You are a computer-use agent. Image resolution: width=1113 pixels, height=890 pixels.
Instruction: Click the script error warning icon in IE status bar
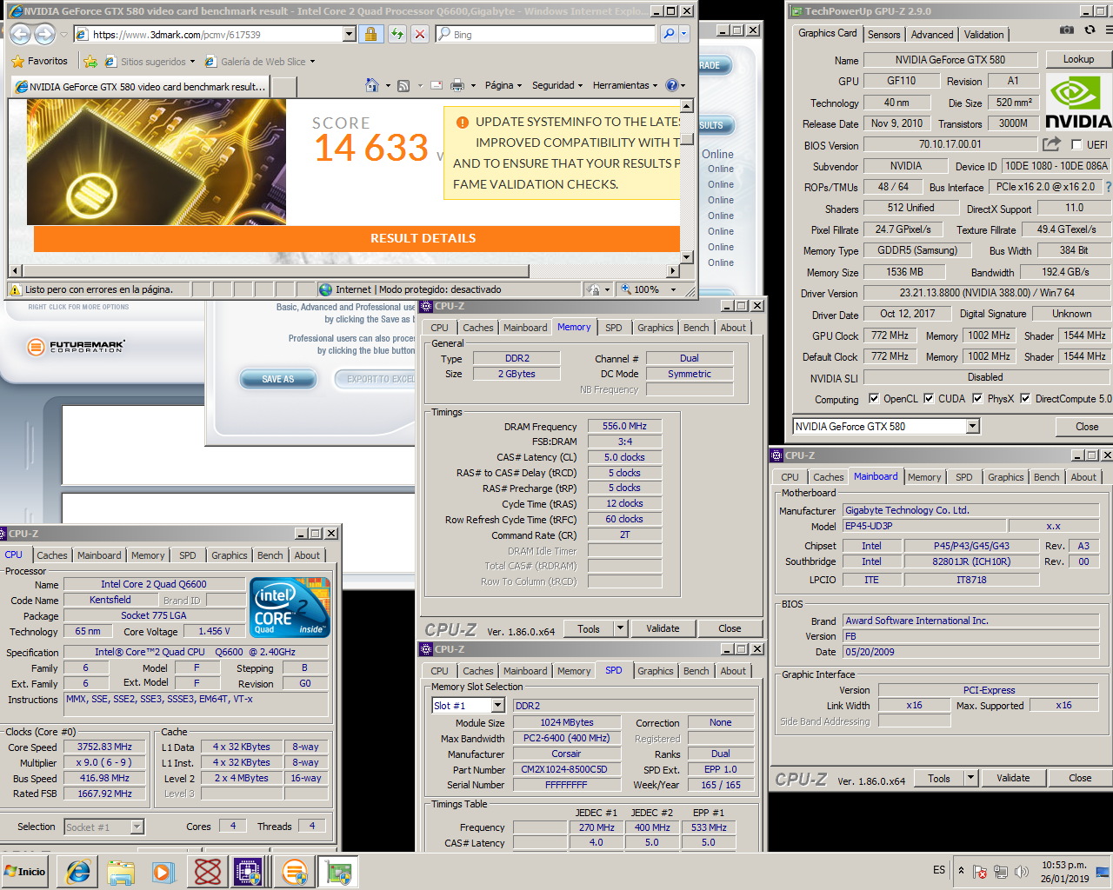[x=15, y=289]
